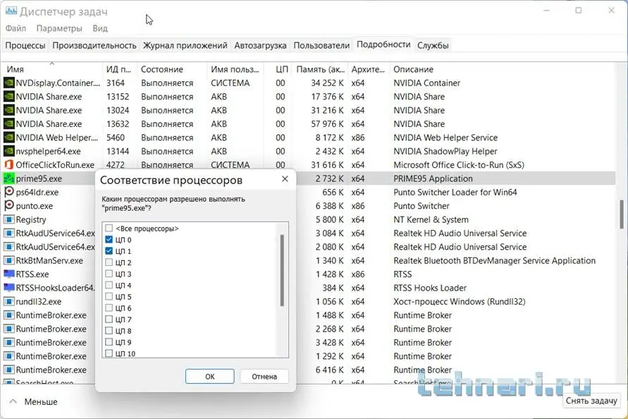Image resolution: width=628 pixels, height=419 pixels.
Task: Click the NVIDIA Web Helper process icon
Action: [x=9, y=138]
